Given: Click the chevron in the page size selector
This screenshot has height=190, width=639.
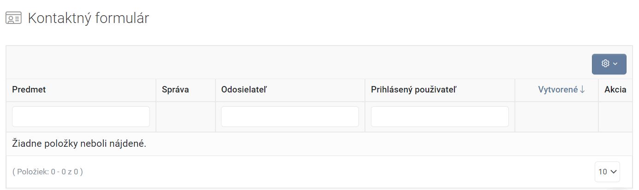Looking at the screenshot, I should point(613,172).
